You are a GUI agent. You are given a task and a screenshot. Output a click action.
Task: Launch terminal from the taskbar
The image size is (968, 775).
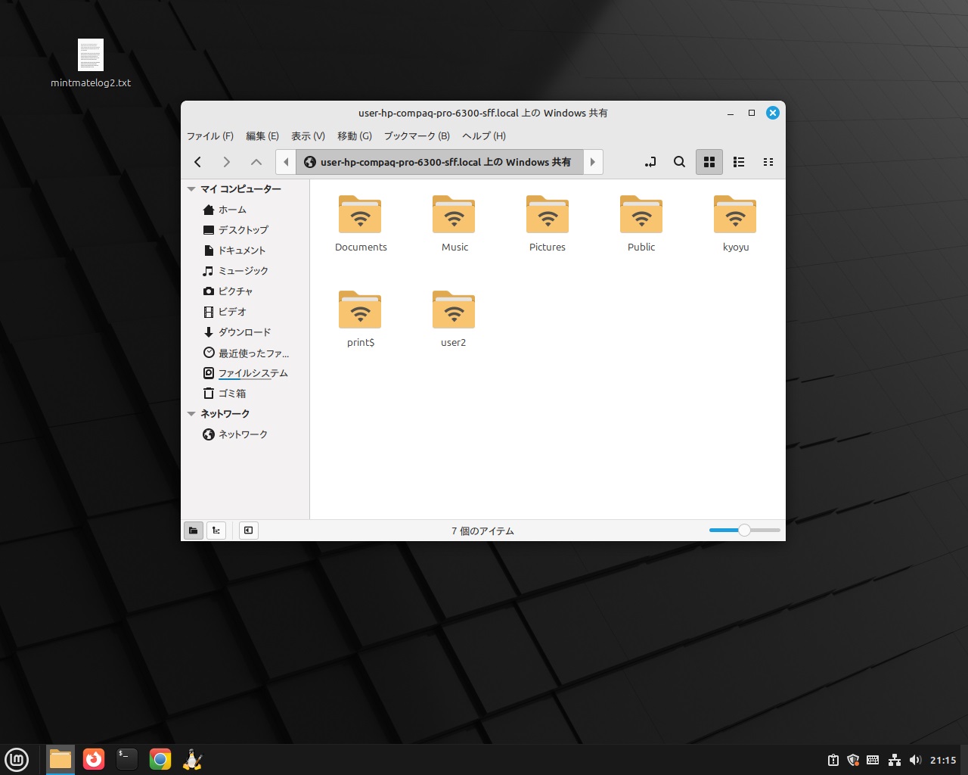(126, 759)
